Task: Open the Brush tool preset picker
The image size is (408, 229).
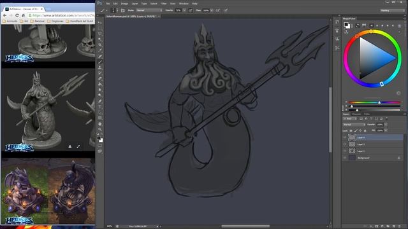Action: tap(104, 10)
